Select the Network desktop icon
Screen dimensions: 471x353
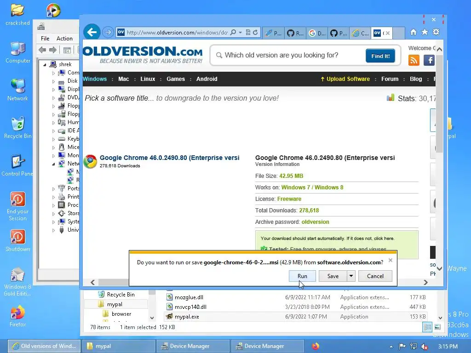(x=18, y=90)
